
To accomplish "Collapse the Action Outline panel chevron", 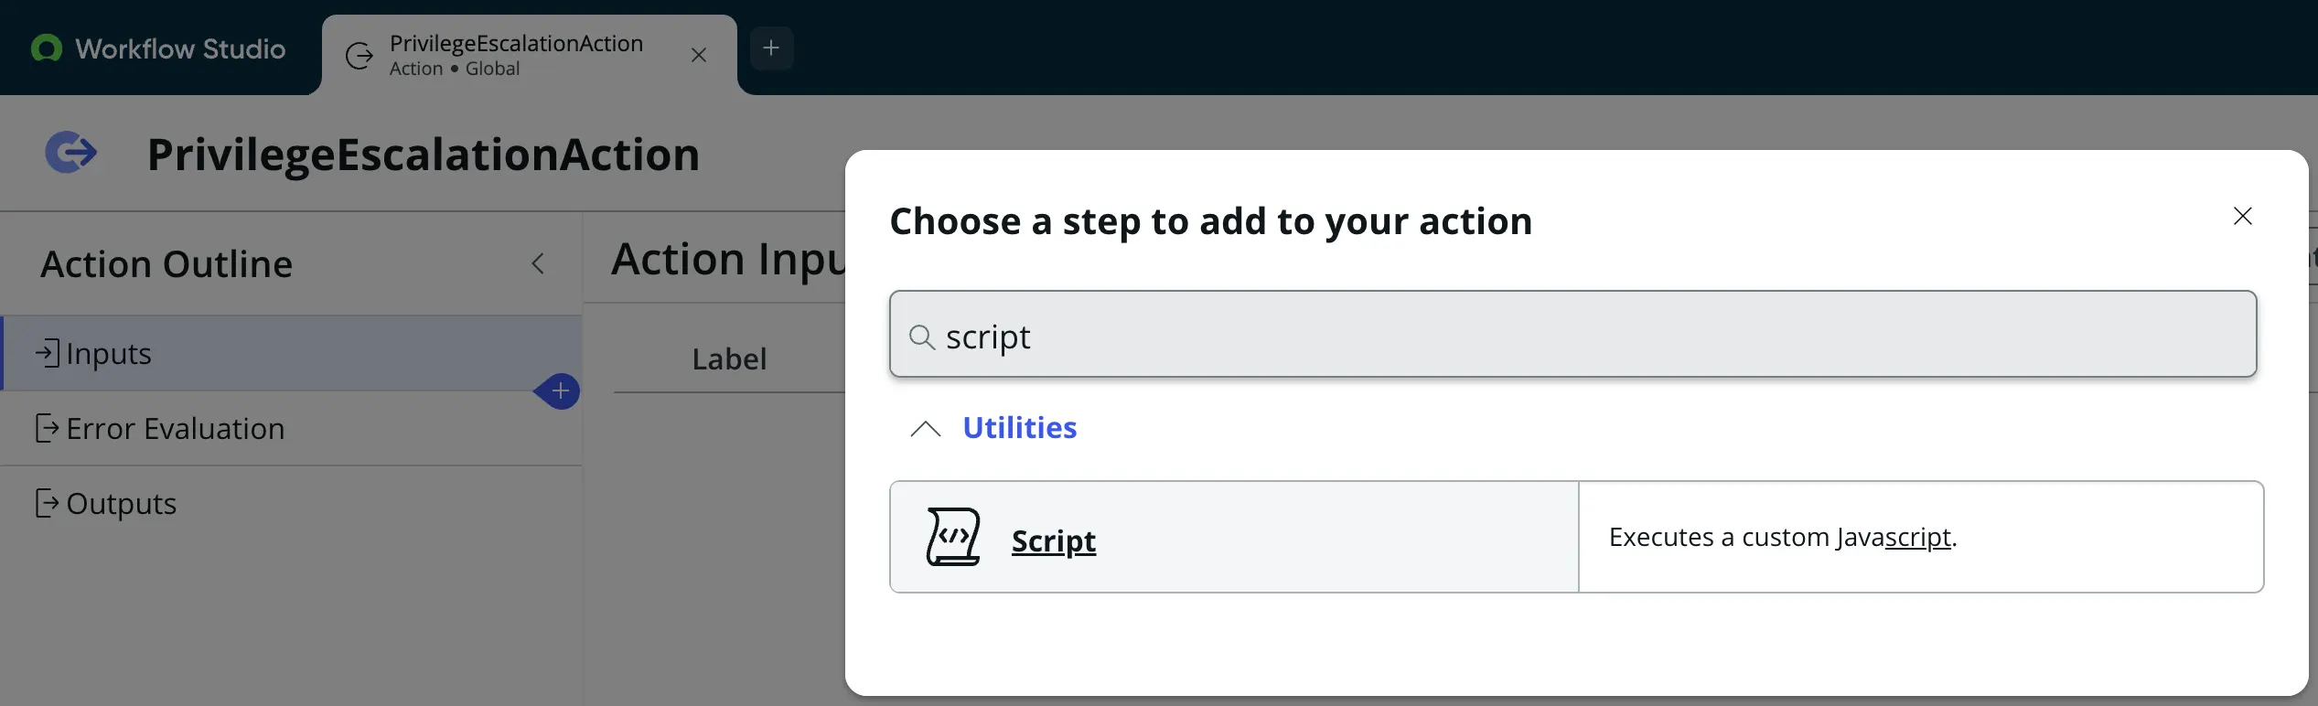I will [x=538, y=263].
